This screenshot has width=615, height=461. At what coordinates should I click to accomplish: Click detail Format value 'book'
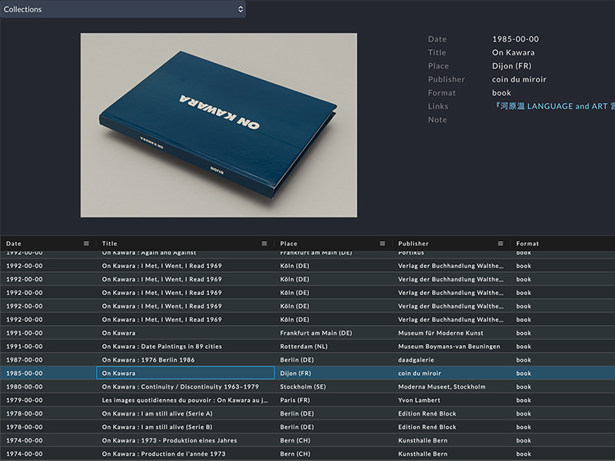click(x=502, y=93)
